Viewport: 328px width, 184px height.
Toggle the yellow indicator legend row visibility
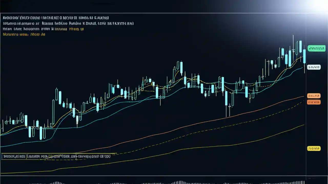(x=24, y=34)
